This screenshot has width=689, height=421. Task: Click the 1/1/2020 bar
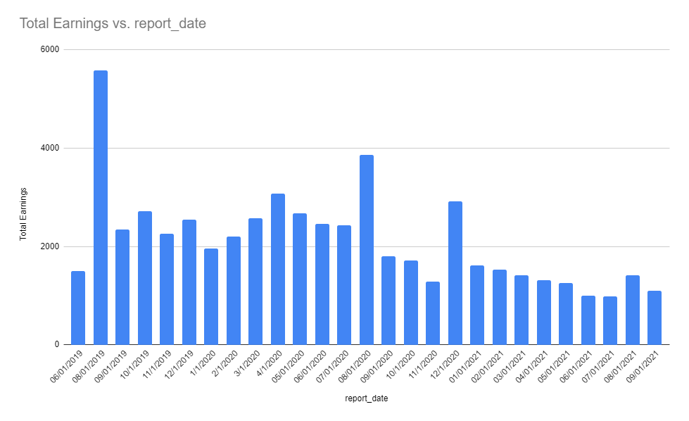point(211,296)
